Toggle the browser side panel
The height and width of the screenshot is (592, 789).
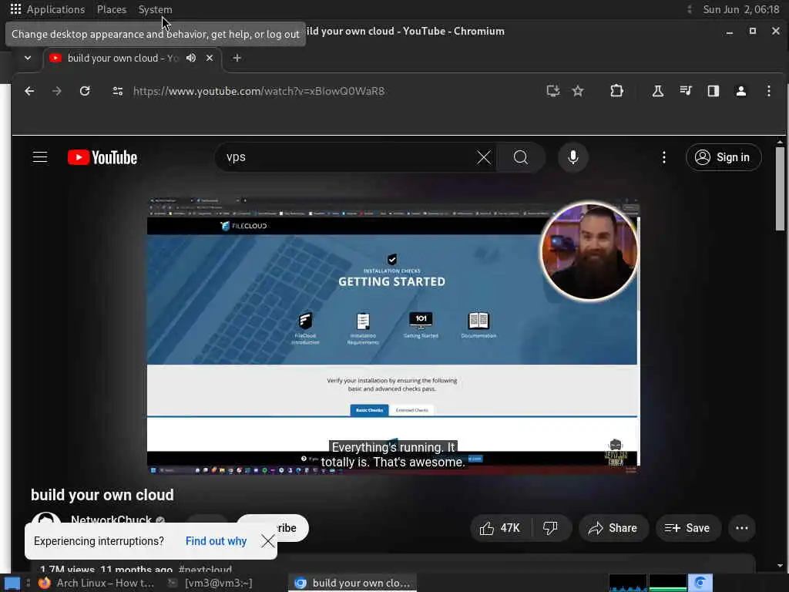coord(713,91)
